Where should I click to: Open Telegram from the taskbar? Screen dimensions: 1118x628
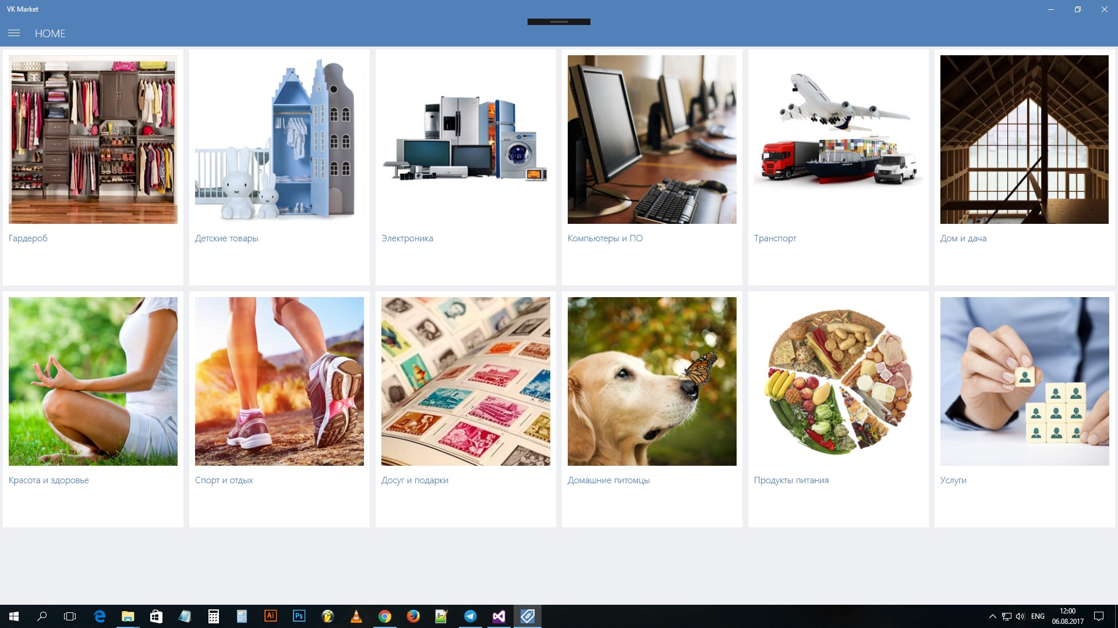pyautogui.click(x=470, y=616)
